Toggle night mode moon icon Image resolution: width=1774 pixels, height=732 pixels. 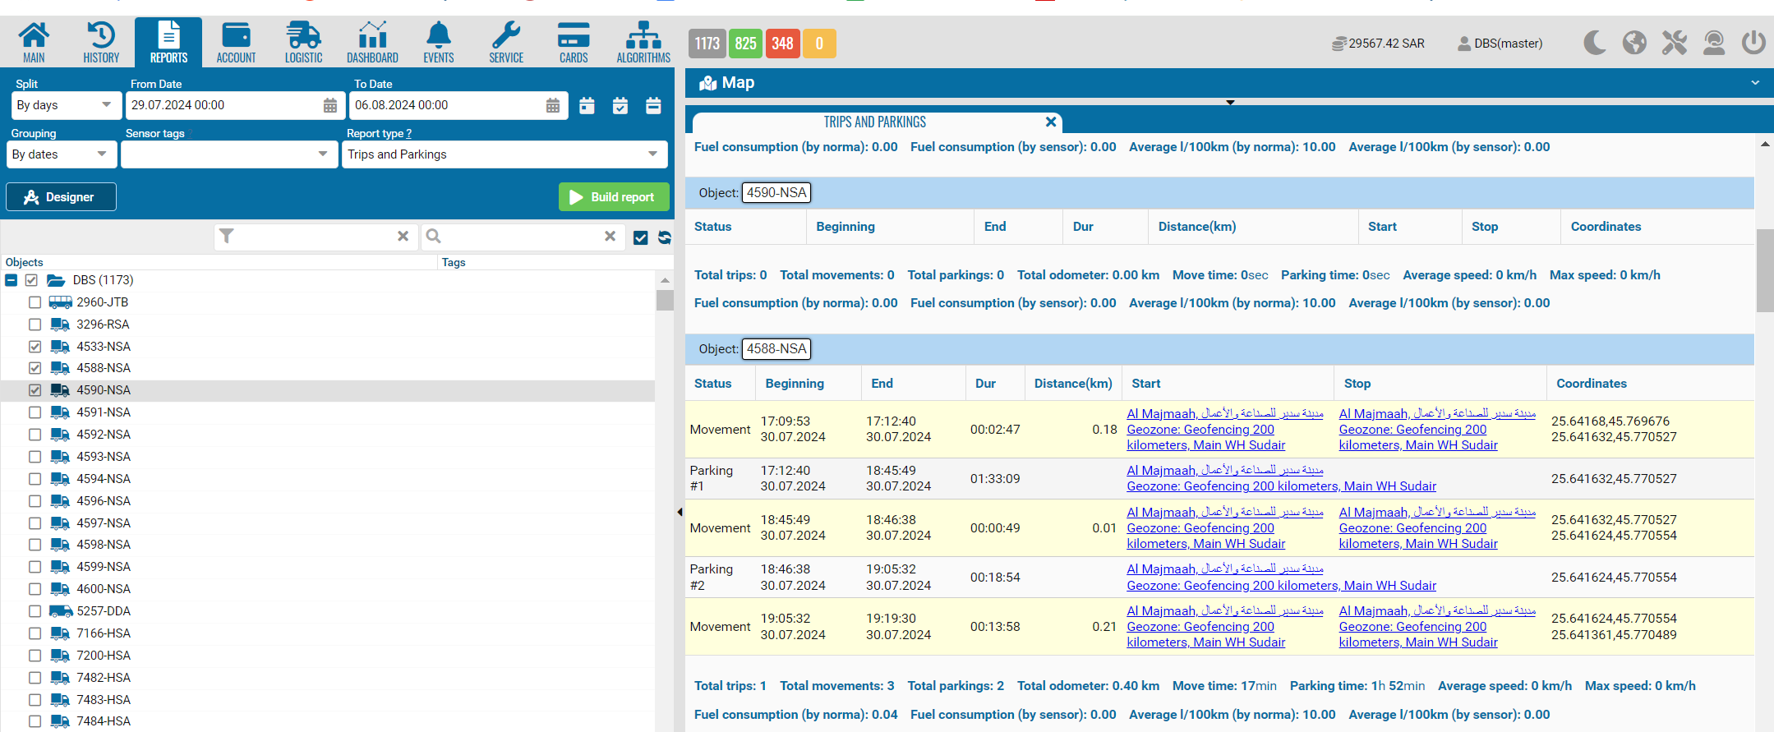[x=1594, y=43]
